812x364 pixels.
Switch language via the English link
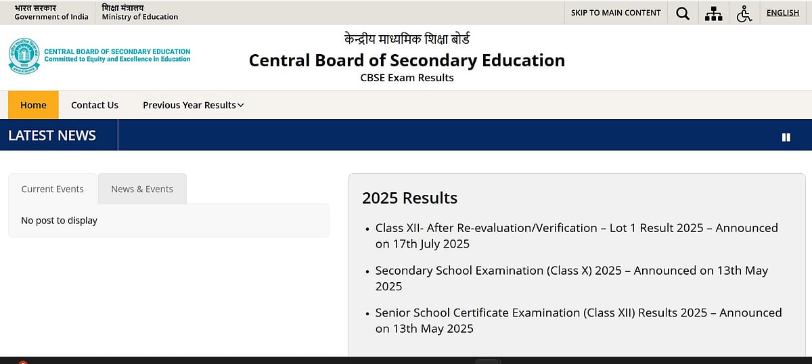(782, 13)
